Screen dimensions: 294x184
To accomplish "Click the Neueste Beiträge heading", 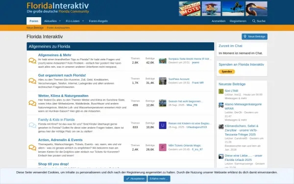I will coord(232,84).
